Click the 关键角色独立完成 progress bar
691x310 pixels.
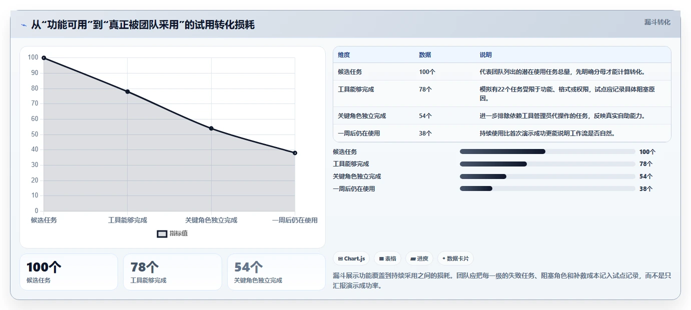tap(547, 176)
